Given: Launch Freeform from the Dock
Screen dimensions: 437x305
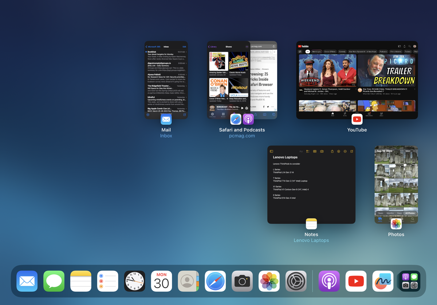Looking at the screenshot, I should tap(383, 281).
